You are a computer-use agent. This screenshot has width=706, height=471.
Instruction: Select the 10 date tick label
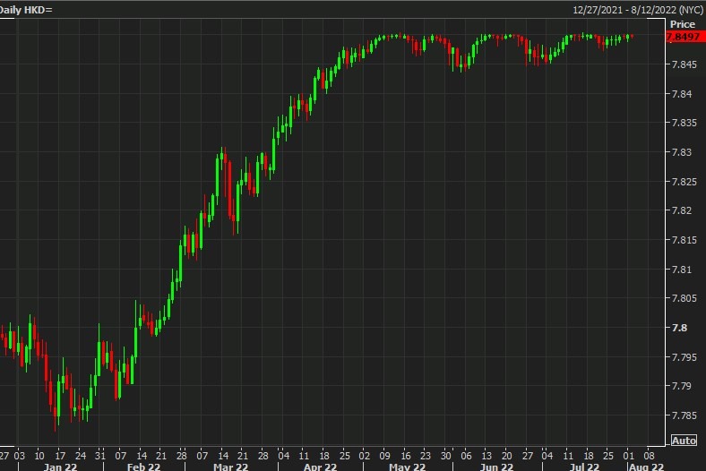point(39,456)
